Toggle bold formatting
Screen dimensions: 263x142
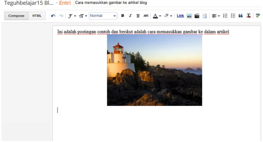(123, 16)
